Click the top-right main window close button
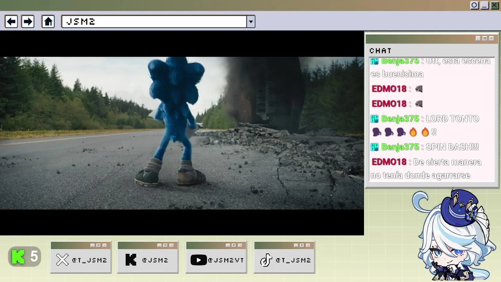The width and height of the screenshot is (501, 282). point(495,5)
